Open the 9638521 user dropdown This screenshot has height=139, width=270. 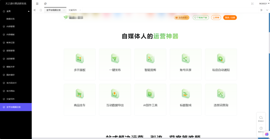tap(264, 4)
